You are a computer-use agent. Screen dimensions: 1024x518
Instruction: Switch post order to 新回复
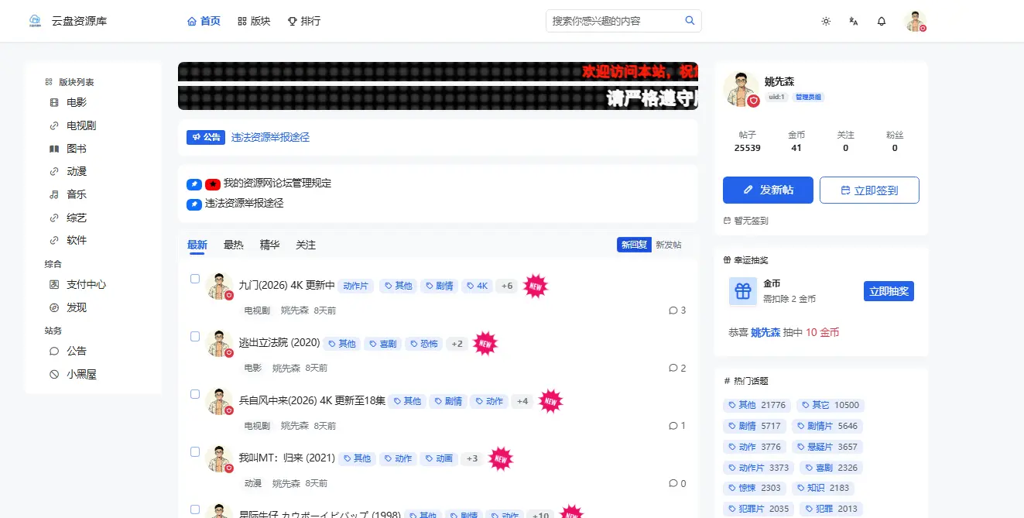tap(634, 245)
